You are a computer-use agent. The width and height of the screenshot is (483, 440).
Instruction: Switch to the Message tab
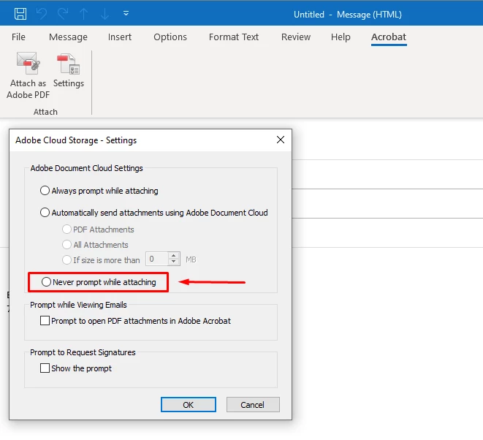coord(68,37)
